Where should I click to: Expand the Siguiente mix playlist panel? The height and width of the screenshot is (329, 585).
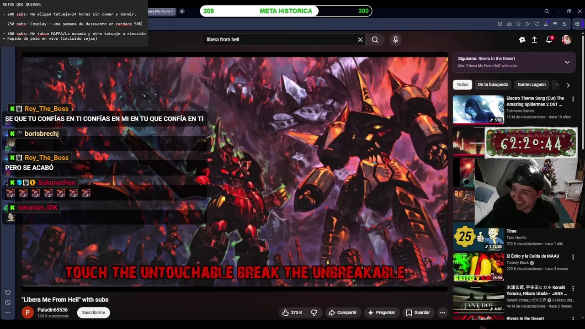click(567, 62)
